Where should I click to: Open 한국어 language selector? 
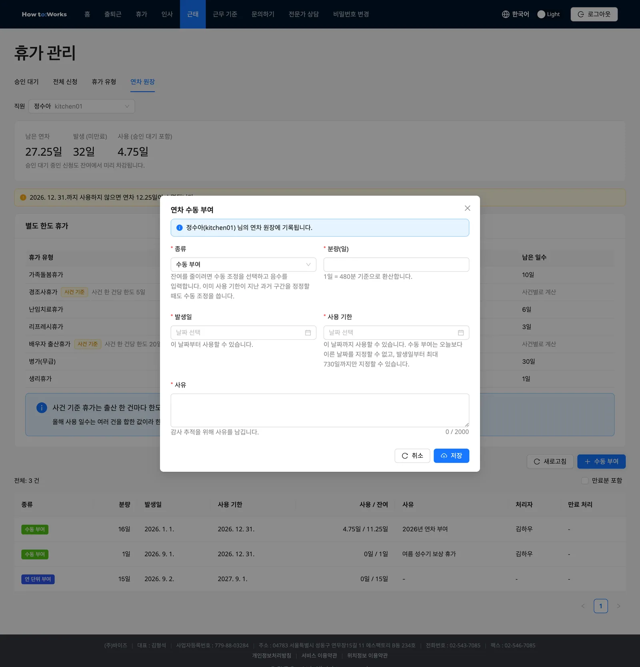point(516,14)
